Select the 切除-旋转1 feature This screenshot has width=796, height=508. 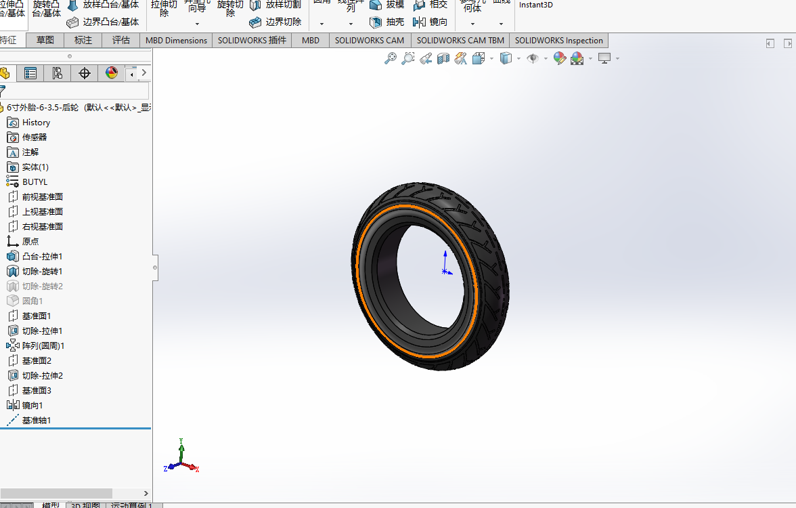point(35,271)
